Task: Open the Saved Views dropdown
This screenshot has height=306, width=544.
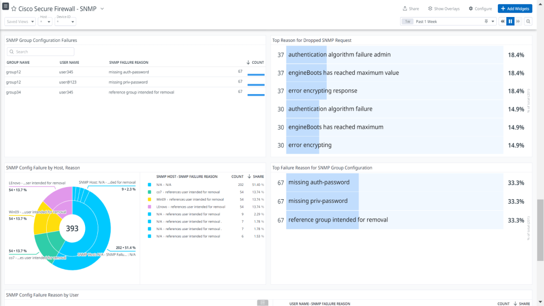Action: coord(21,22)
